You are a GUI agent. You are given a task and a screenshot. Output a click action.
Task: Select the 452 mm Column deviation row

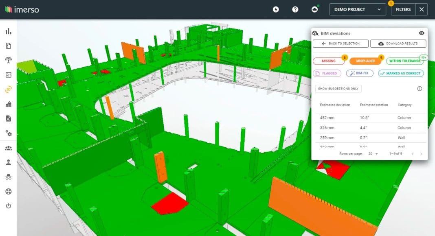[x=369, y=118]
